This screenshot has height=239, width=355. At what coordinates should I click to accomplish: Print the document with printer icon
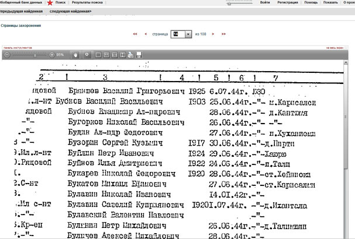[130, 54]
